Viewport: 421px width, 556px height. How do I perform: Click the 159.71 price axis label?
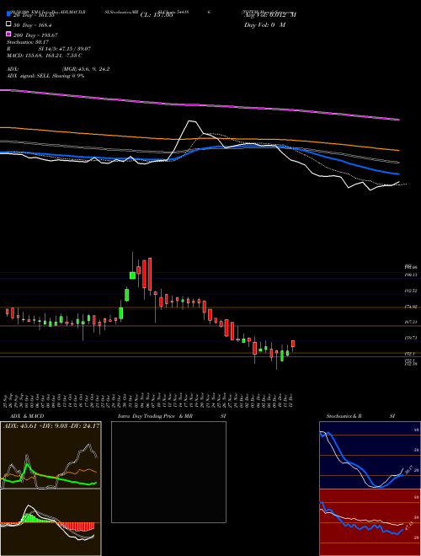click(411, 338)
